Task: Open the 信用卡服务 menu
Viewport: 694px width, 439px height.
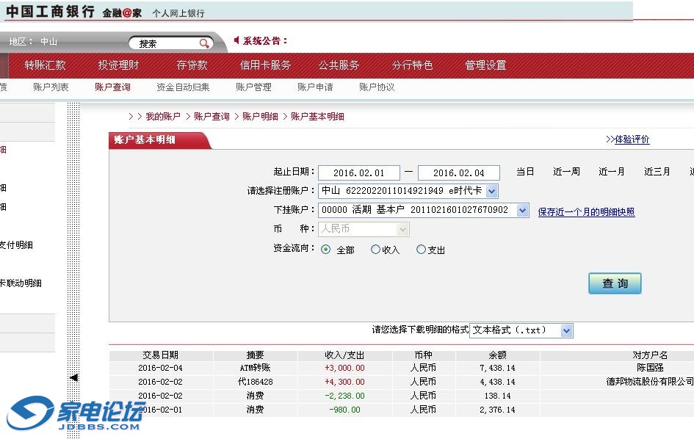Action: tap(265, 65)
